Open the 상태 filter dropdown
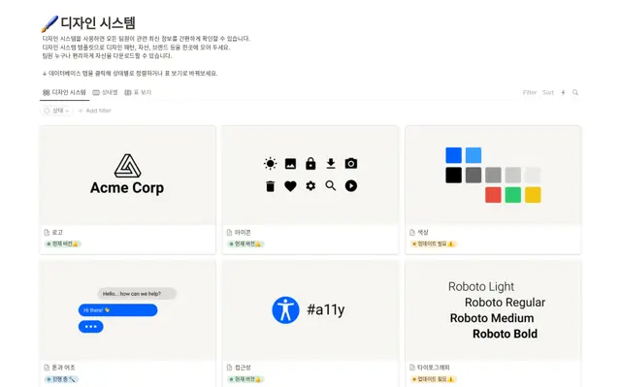The height and width of the screenshot is (387, 621). pyautogui.click(x=56, y=111)
